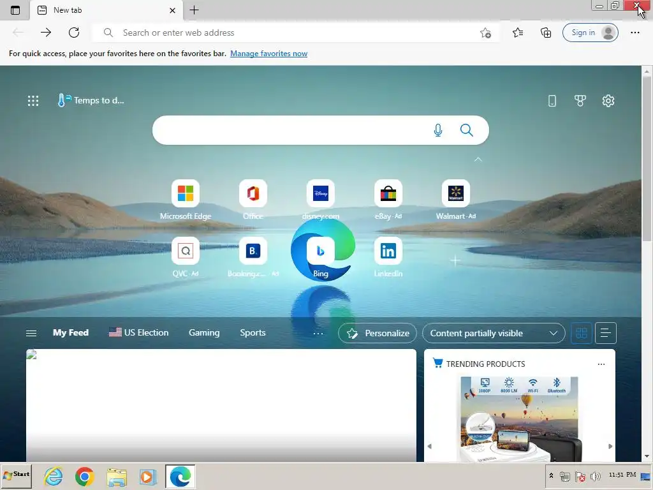
Task: Open the Favorites list icon
Action: pyautogui.click(x=518, y=33)
